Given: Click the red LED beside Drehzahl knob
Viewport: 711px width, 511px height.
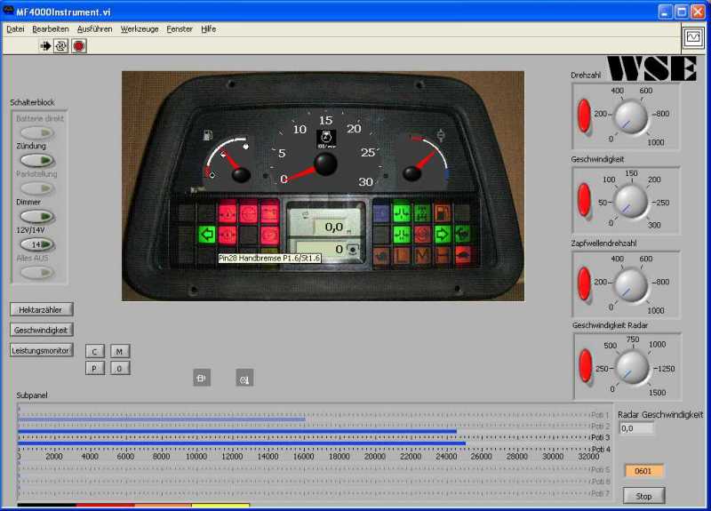Looking at the screenshot, I should [x=584, y=116].
